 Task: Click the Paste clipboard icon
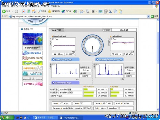tap(120, 12)
